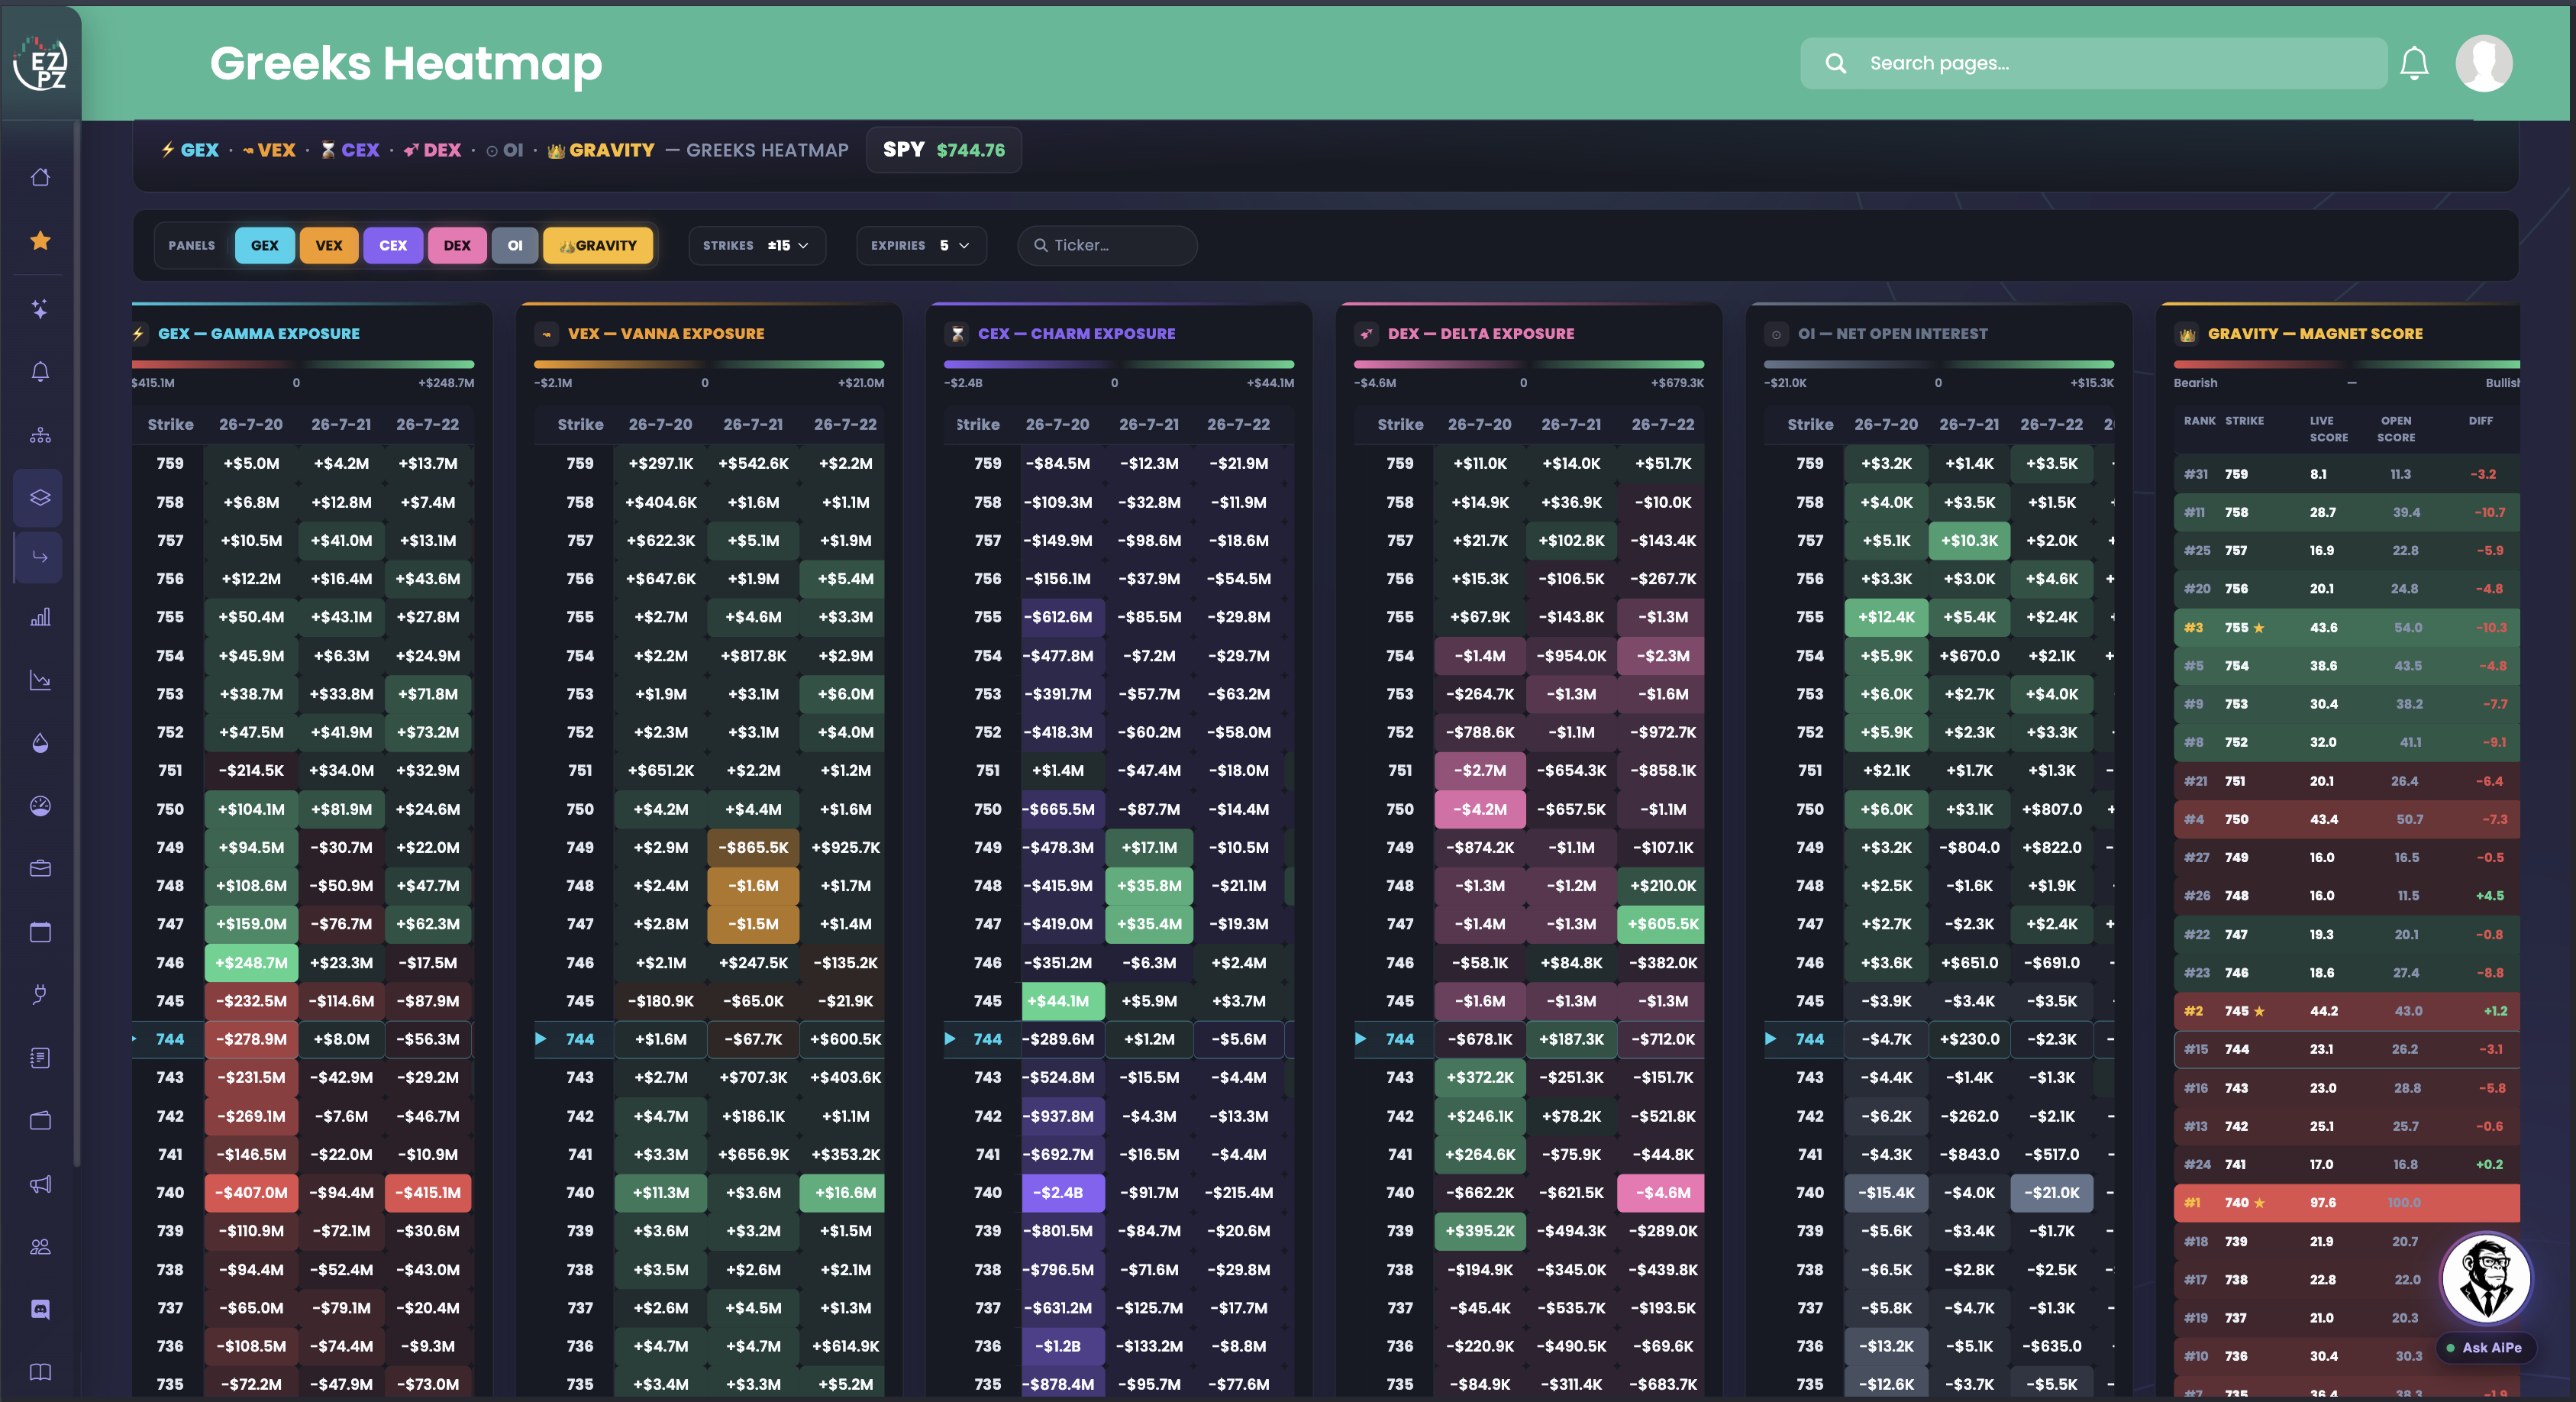Click the favorites star sidebar icon
2576x1402 pixels.
[x=40, y=240]
